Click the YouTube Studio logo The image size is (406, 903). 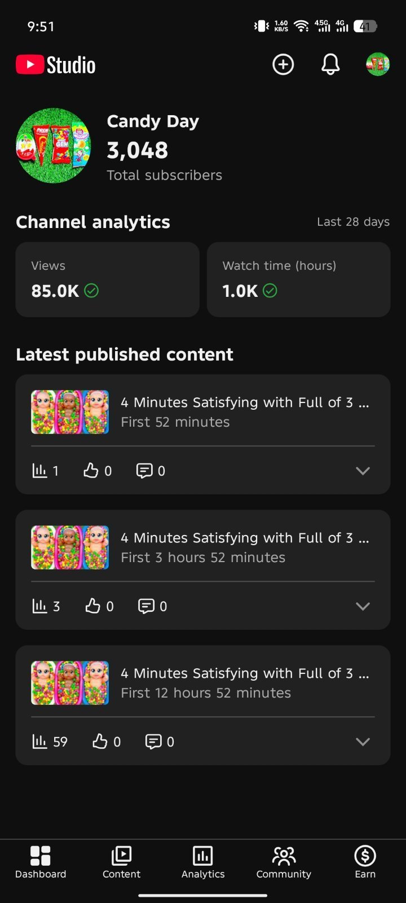(x=56, y=65)
